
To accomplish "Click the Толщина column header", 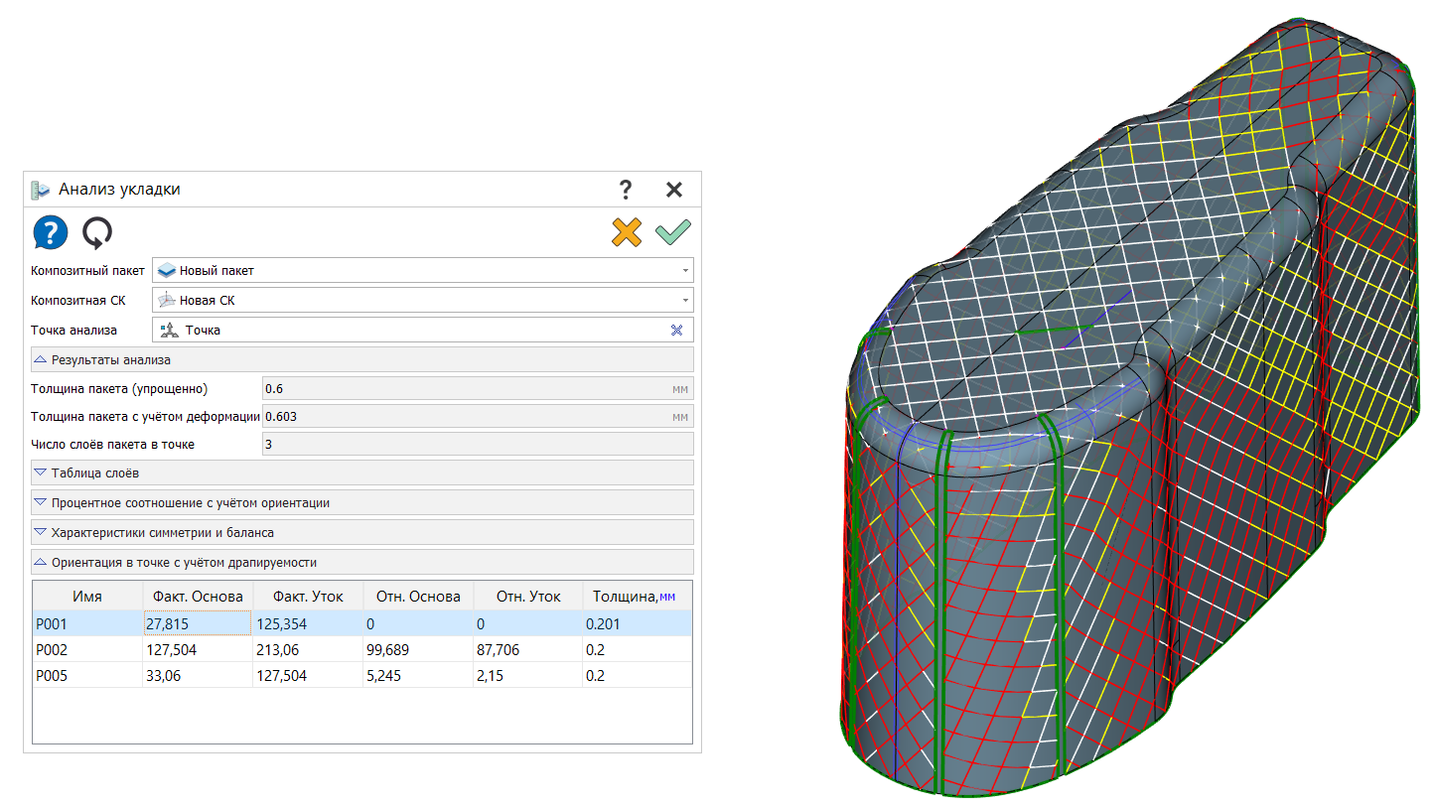I will [x=635, y=597].
